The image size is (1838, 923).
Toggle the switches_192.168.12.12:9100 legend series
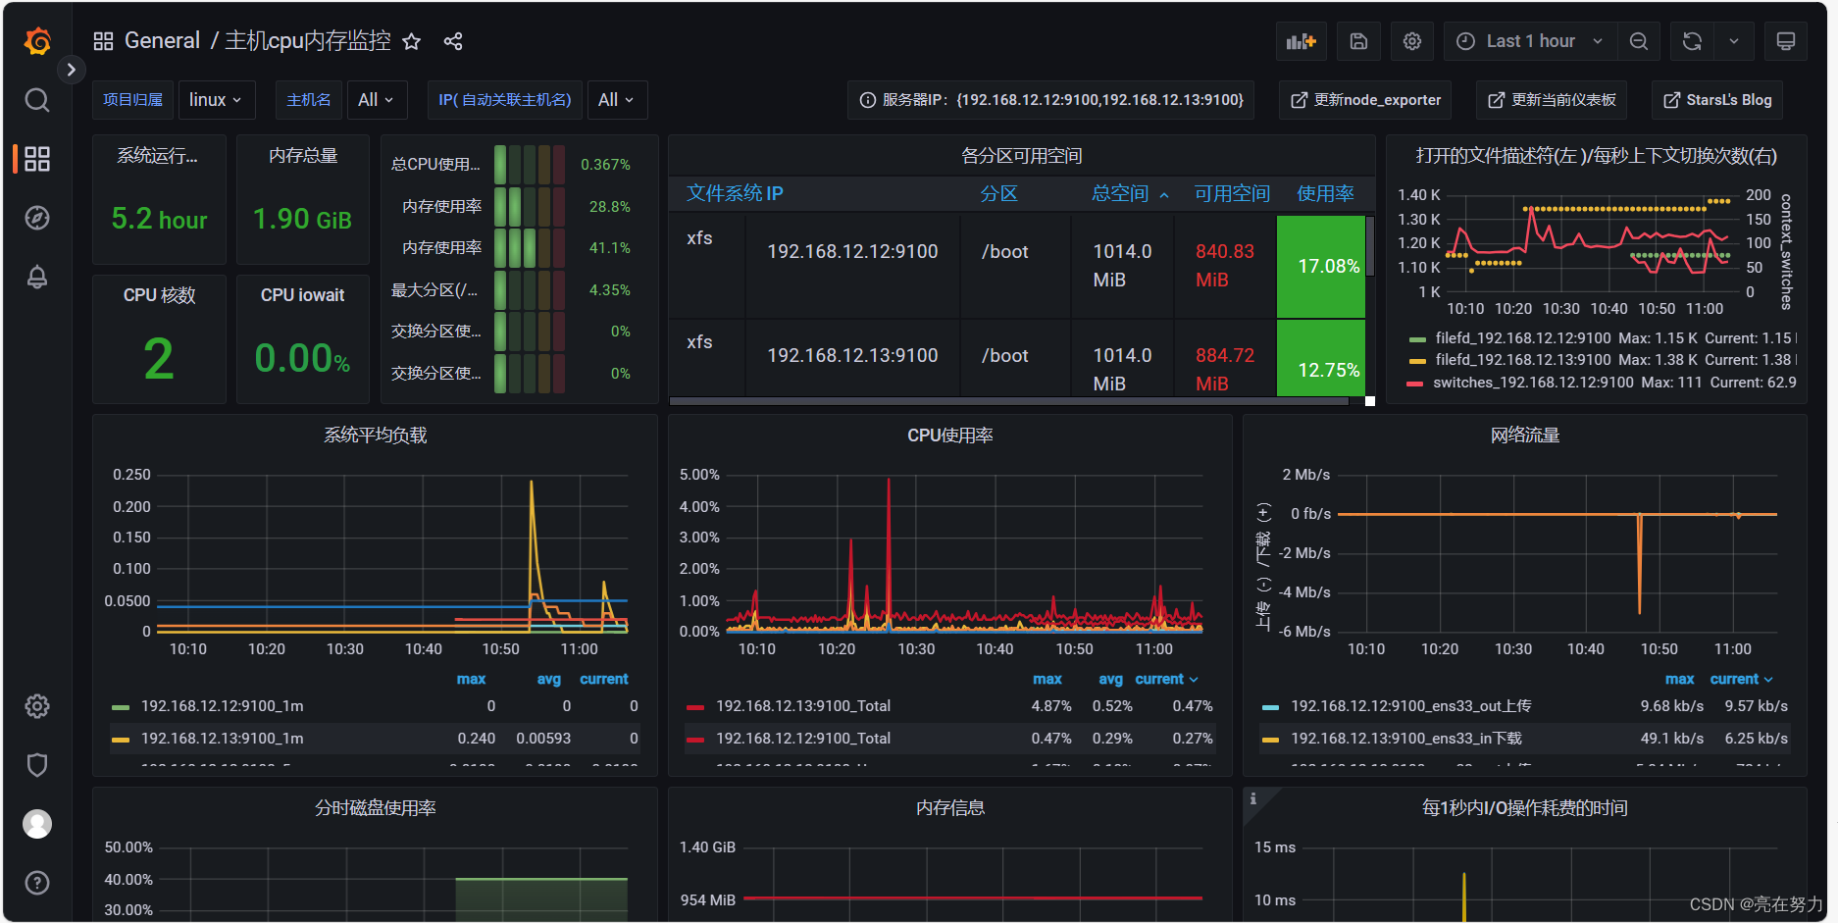pyautogui.click(x=1533, y=383)
